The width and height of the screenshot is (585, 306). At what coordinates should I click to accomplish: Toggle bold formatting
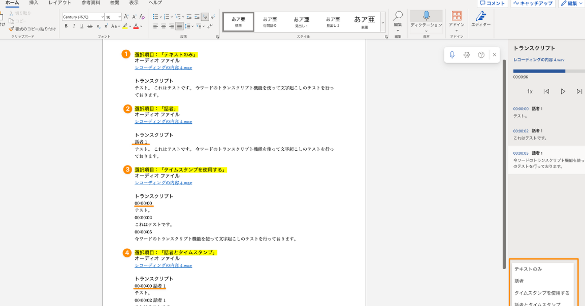[x=66, y=26]
